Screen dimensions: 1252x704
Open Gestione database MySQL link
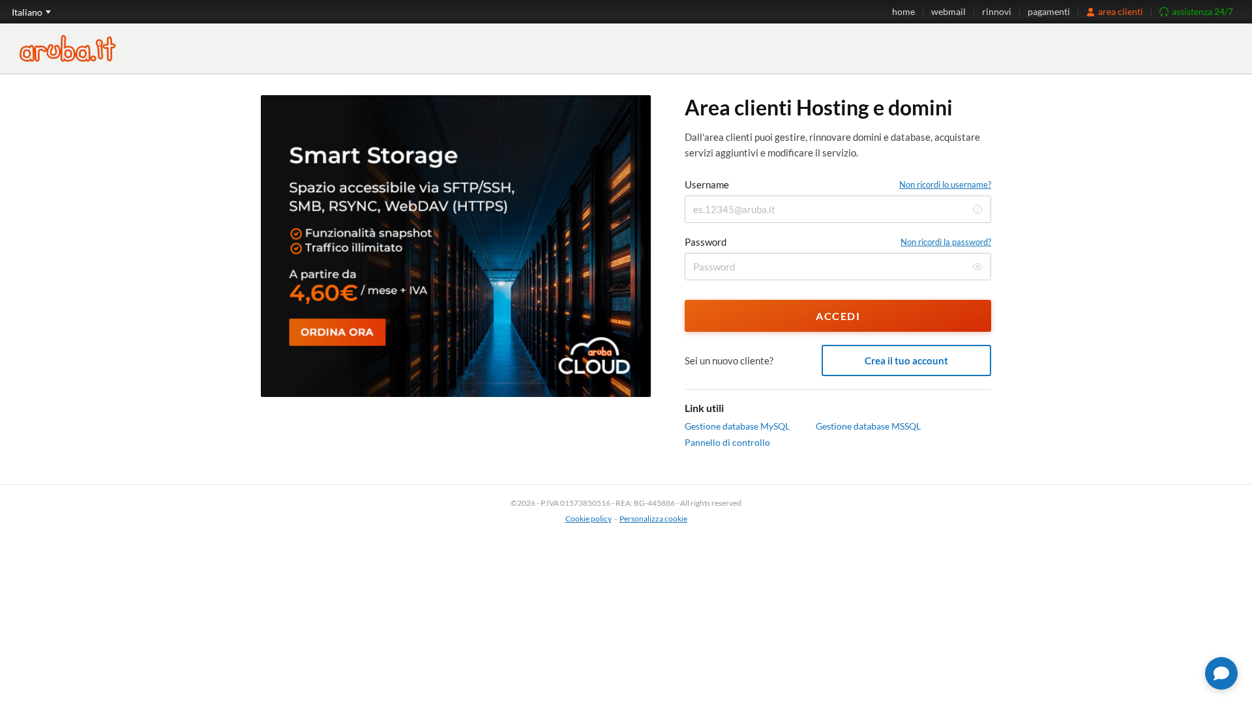click(737, 426)
